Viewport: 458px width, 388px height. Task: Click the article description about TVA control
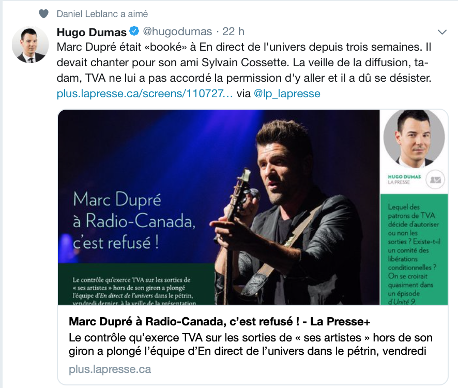coord(250,344)
